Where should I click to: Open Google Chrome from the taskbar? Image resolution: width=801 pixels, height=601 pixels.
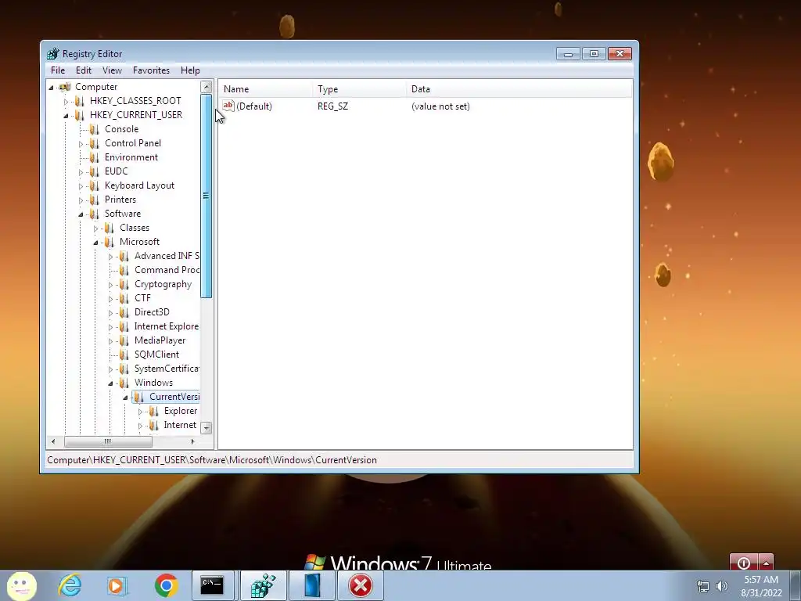(166, 585)
